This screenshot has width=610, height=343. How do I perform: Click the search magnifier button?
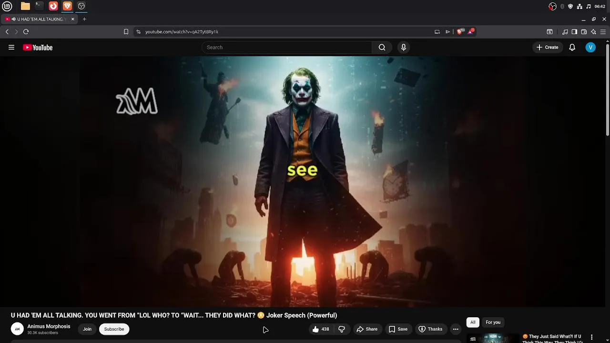pos(382,47)
